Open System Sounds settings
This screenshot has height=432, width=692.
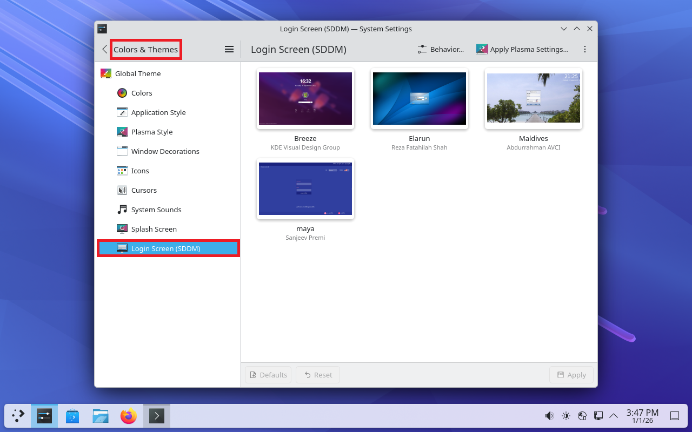[156, 210]
